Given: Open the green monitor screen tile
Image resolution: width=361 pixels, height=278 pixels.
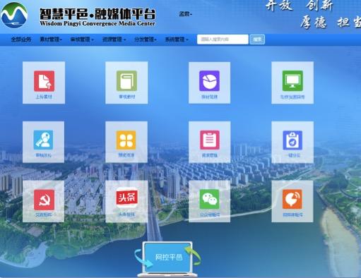Looking at the screenshot, I should [x=292, y=83].
